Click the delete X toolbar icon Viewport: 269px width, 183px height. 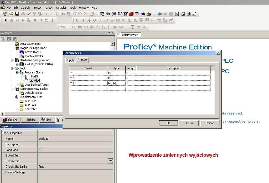pyautogui.click(x=86, y=14)
